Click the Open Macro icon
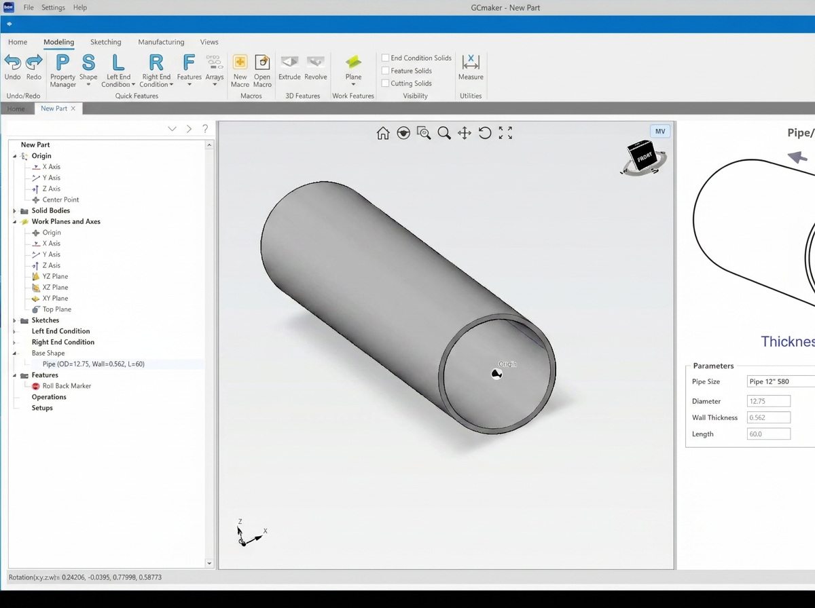 coord(262,62)
